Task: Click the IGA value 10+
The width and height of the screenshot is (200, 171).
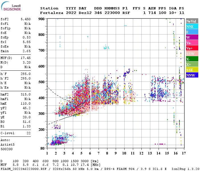Action: (x=173, y=13)
